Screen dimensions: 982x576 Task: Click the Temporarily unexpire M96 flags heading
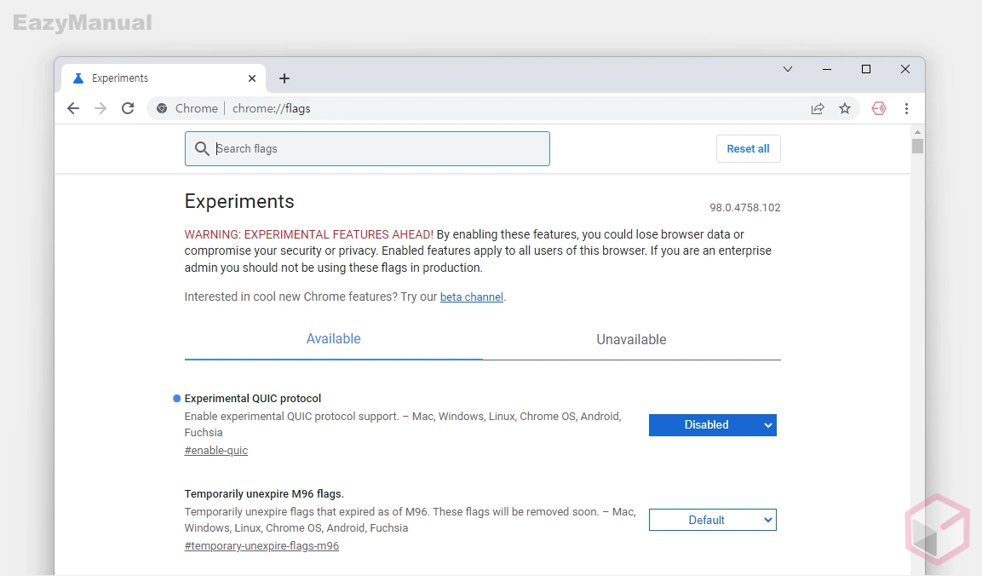[264, 494]
